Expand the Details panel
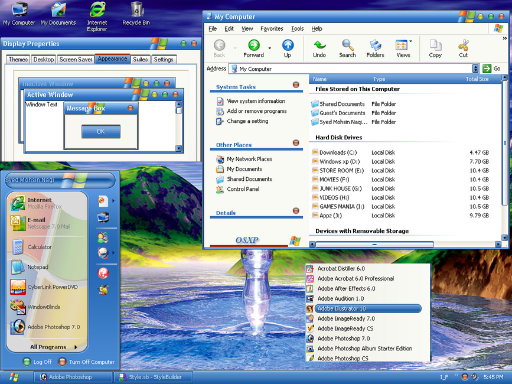 pos(296,211)
